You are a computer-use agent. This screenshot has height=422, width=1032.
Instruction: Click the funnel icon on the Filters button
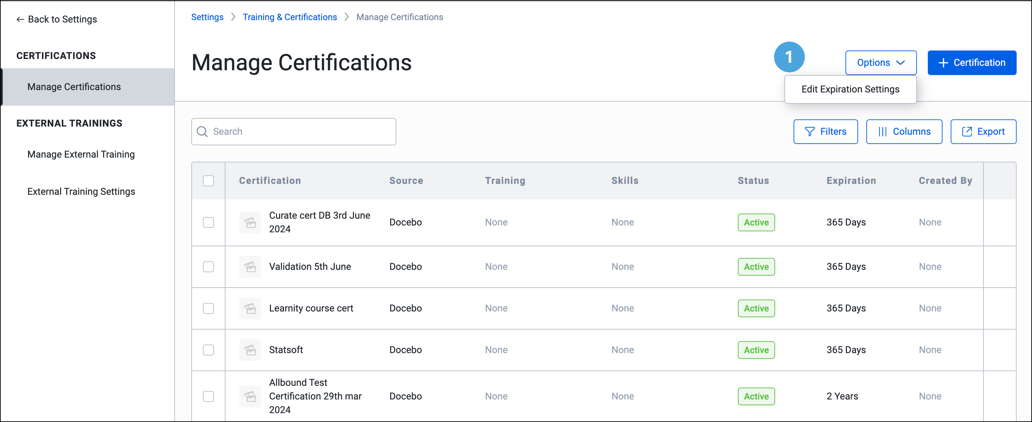tap(810, 132)
